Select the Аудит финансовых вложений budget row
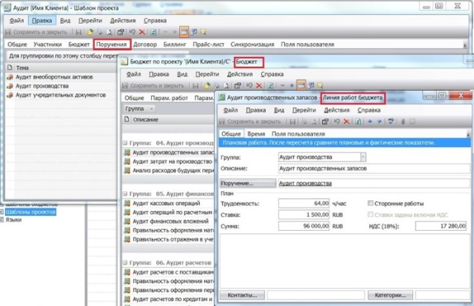Viewport: 474px width, 306px height. (168, 221)
